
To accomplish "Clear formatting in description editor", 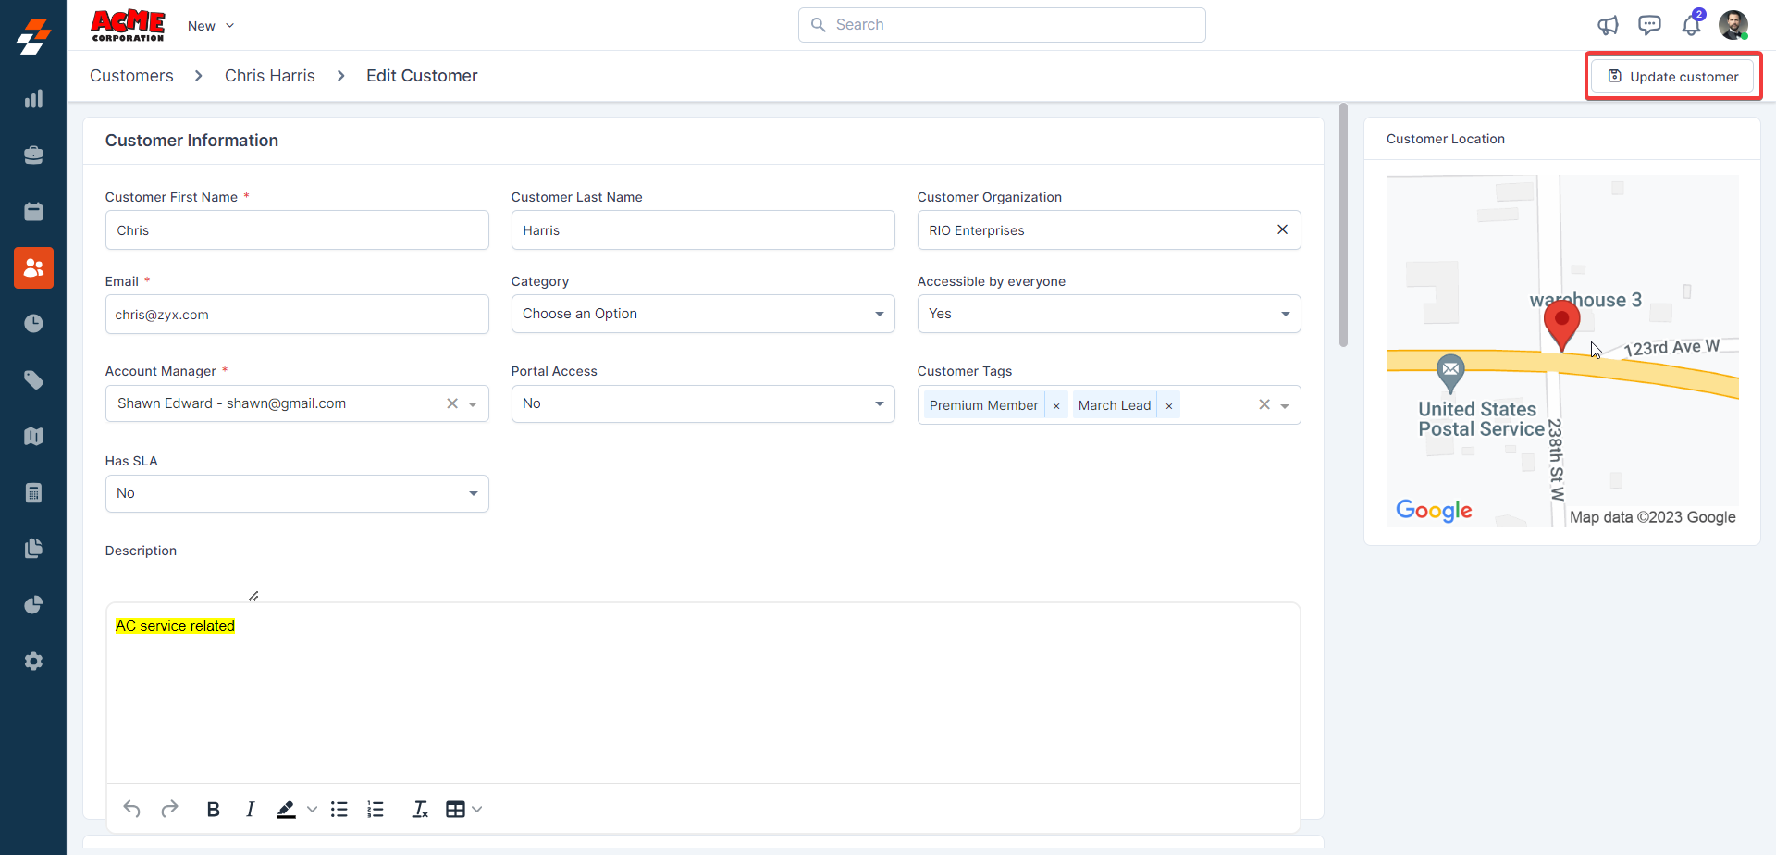I will pyautogui.click(x=420, y=810).
